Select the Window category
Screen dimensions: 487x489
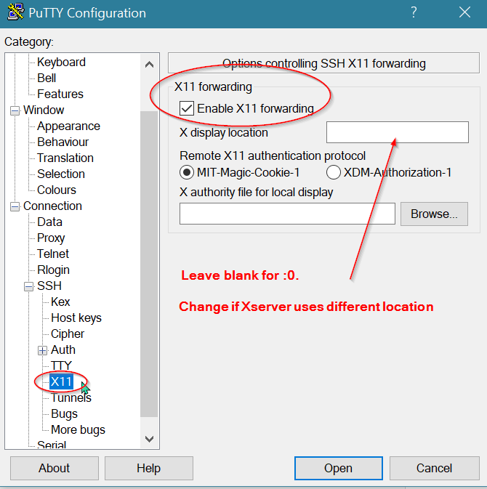tap(44, 110)
